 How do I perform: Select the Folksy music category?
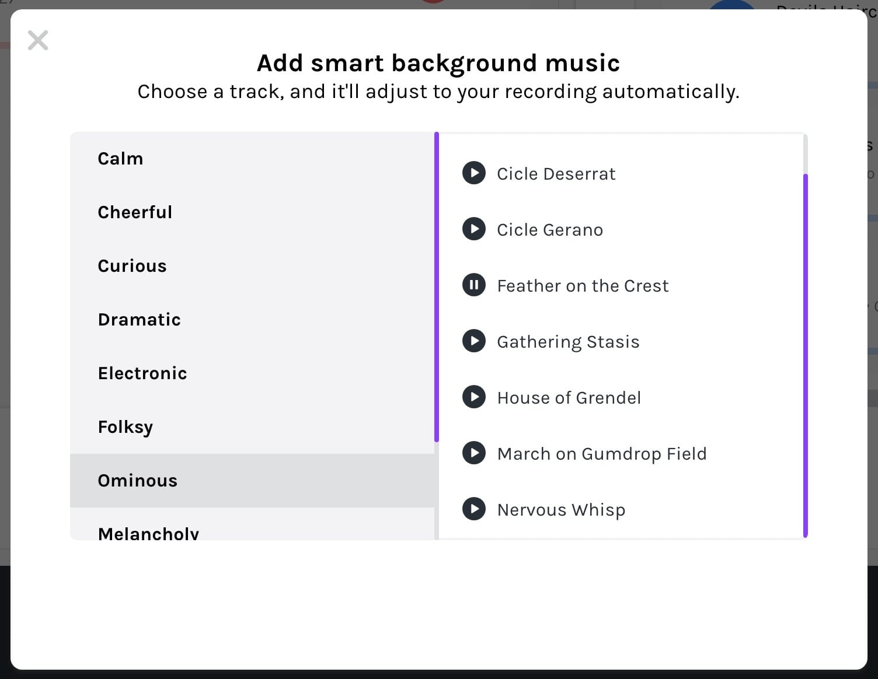tap(125, 426)
